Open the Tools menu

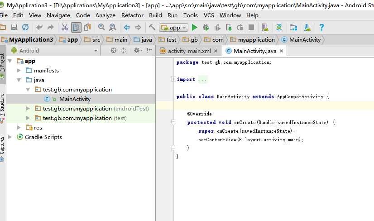click(x=191, y=15)
